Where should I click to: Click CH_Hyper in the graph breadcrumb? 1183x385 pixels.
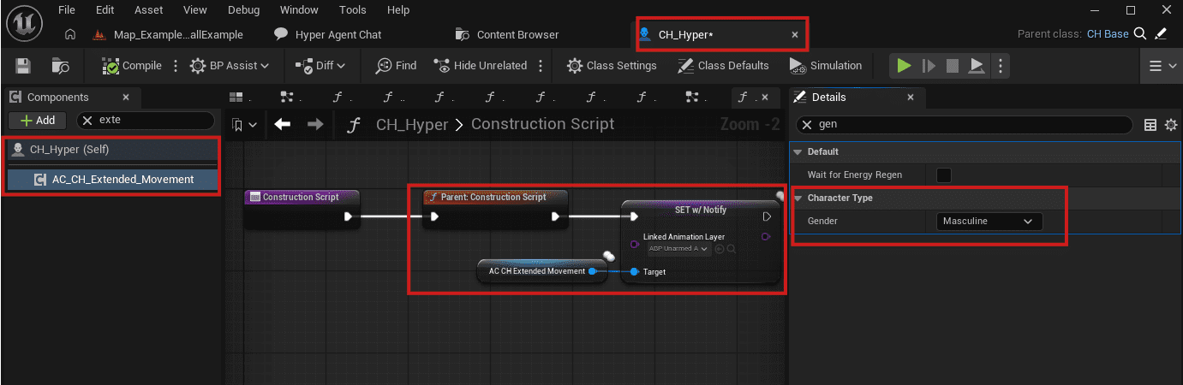click(x=412, y=125)
